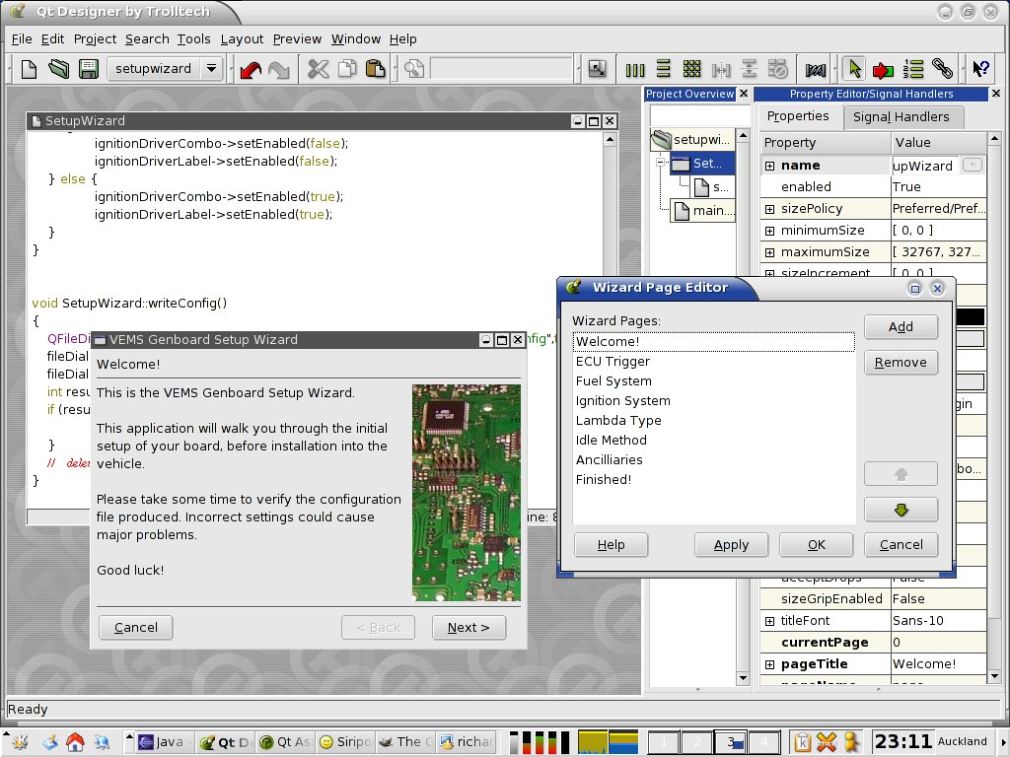Open a file using the folder icon

click(x=58, y=68)
